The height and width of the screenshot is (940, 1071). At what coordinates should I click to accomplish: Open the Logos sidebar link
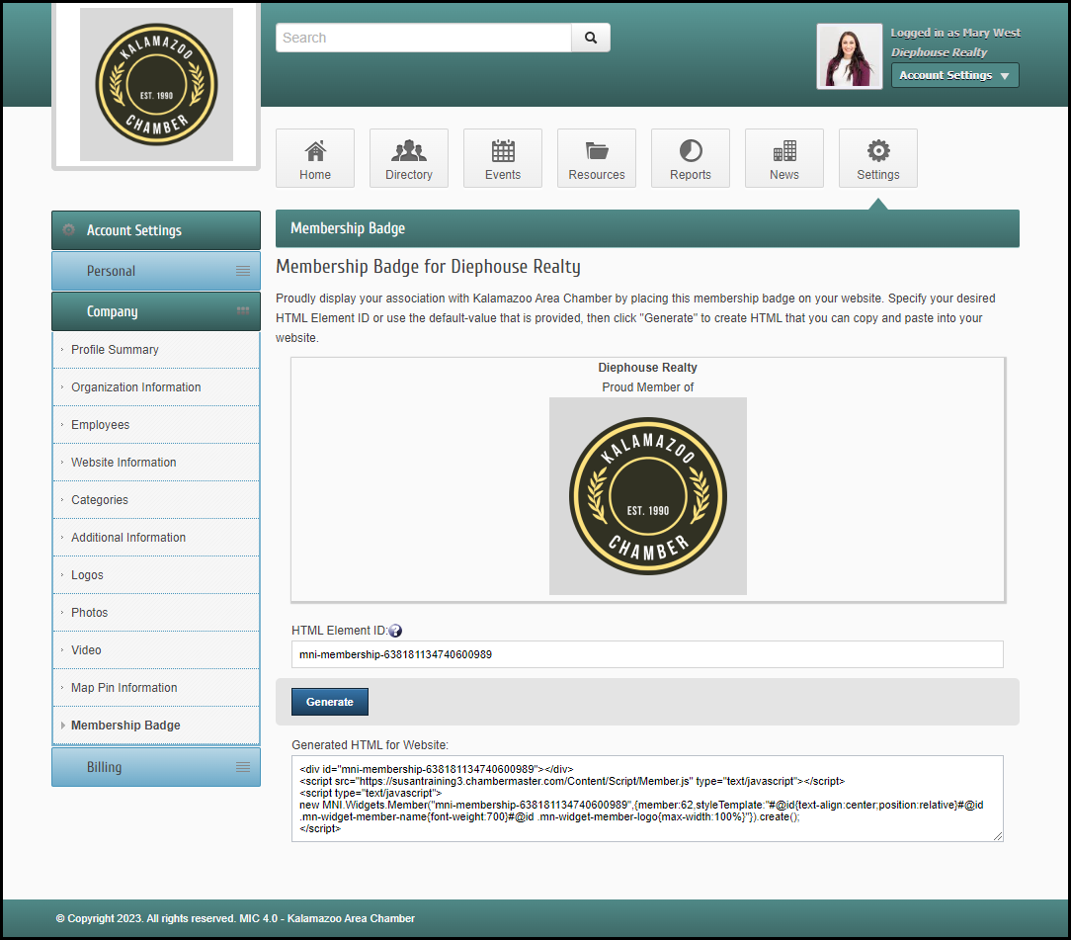pos(87,575)
